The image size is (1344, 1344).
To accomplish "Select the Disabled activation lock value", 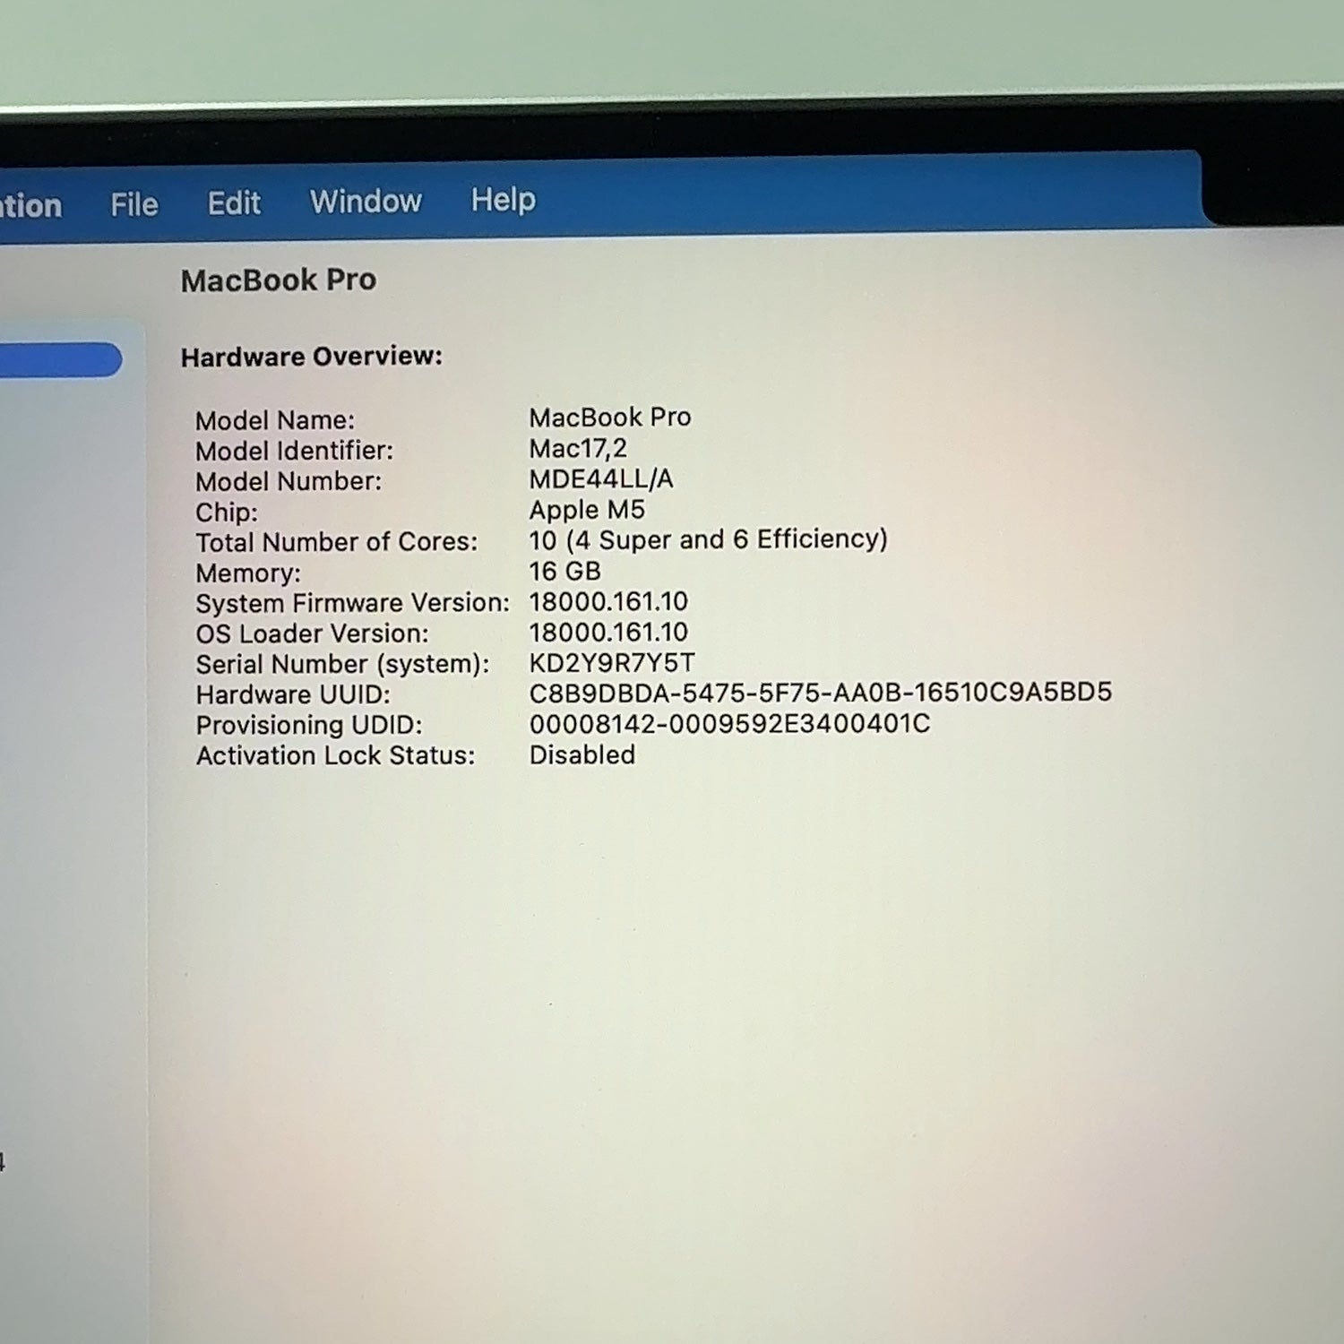I will click(582, 754).
